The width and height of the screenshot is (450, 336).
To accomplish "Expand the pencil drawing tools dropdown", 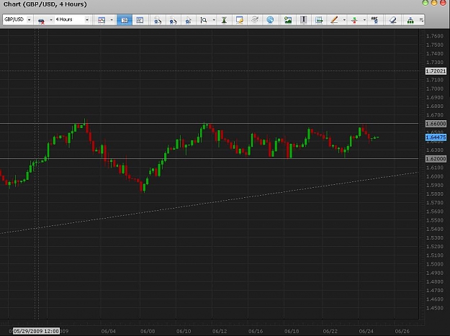I will click(x=344, y=20).
